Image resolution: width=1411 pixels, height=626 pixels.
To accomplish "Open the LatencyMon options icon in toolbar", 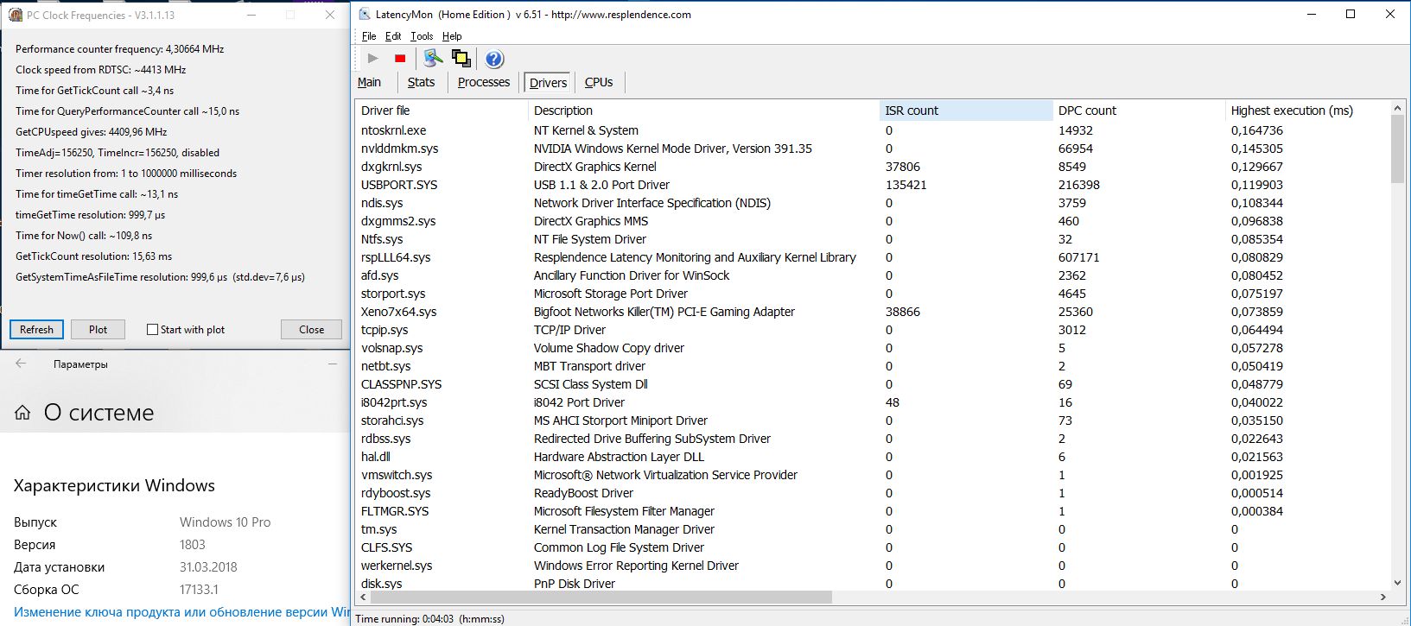I will click(x=433, y=58).
